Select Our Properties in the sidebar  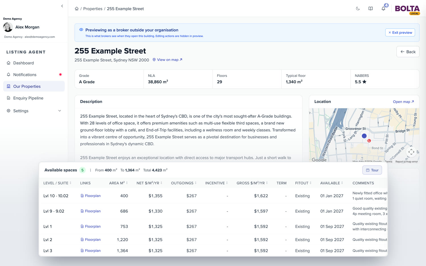click(x=34, y=86)
